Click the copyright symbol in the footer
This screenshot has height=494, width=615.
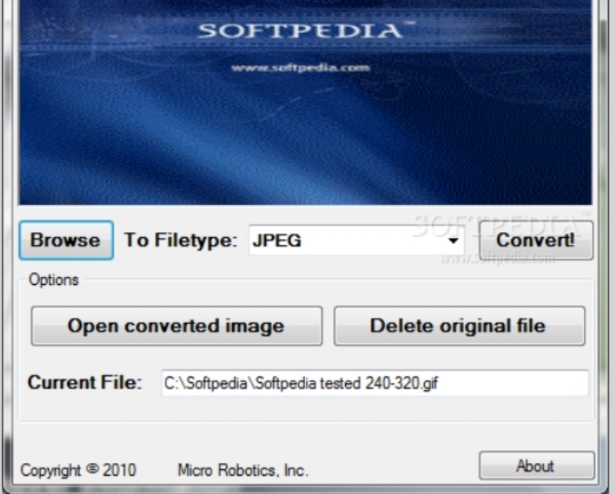click(x=91, y=469)
